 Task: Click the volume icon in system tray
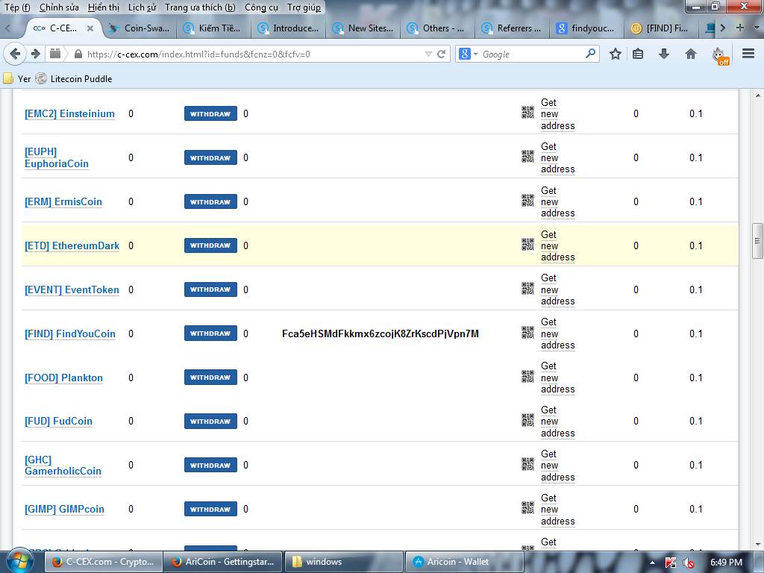tap(689, 563)
